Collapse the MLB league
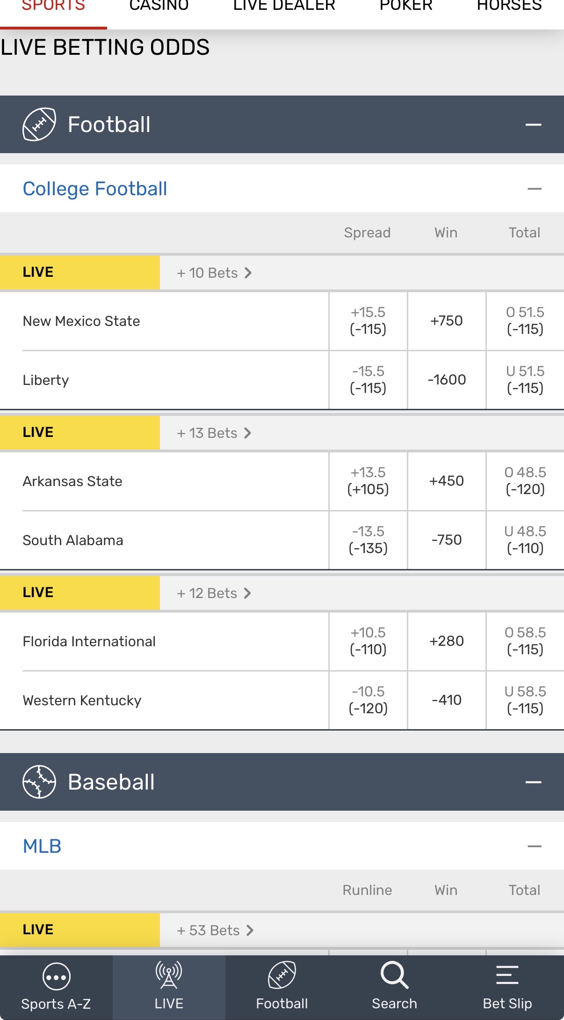The height and width of the screenshot is (1020, 564). (534, 846)
